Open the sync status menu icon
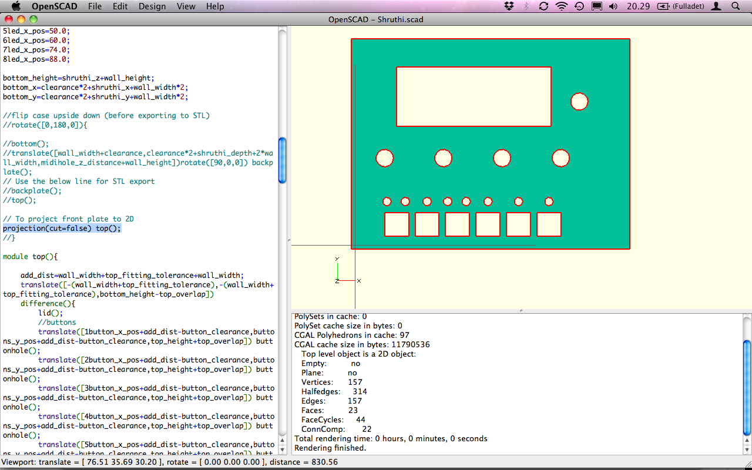Screen dimensions: 752x470 (543, 6)
